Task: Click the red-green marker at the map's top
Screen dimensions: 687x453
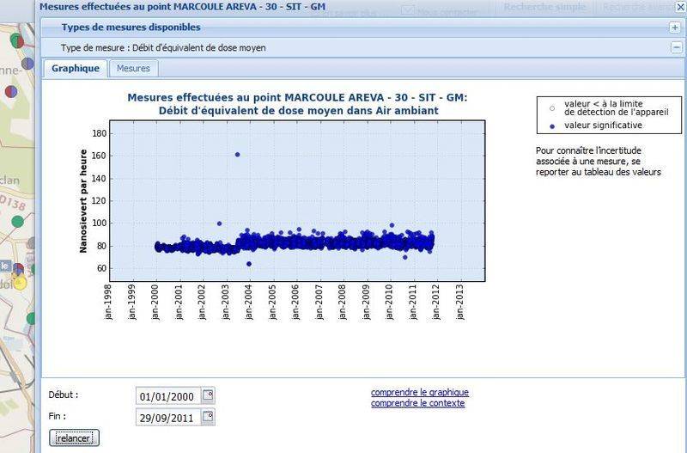Action: [x=17, y=40]
